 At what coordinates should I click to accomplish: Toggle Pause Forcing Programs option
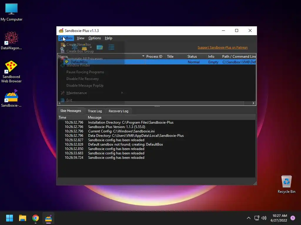pyautogui.click(x=85, y=72)
